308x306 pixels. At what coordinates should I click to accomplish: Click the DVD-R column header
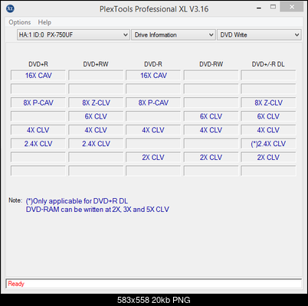[x=153, y=64]
